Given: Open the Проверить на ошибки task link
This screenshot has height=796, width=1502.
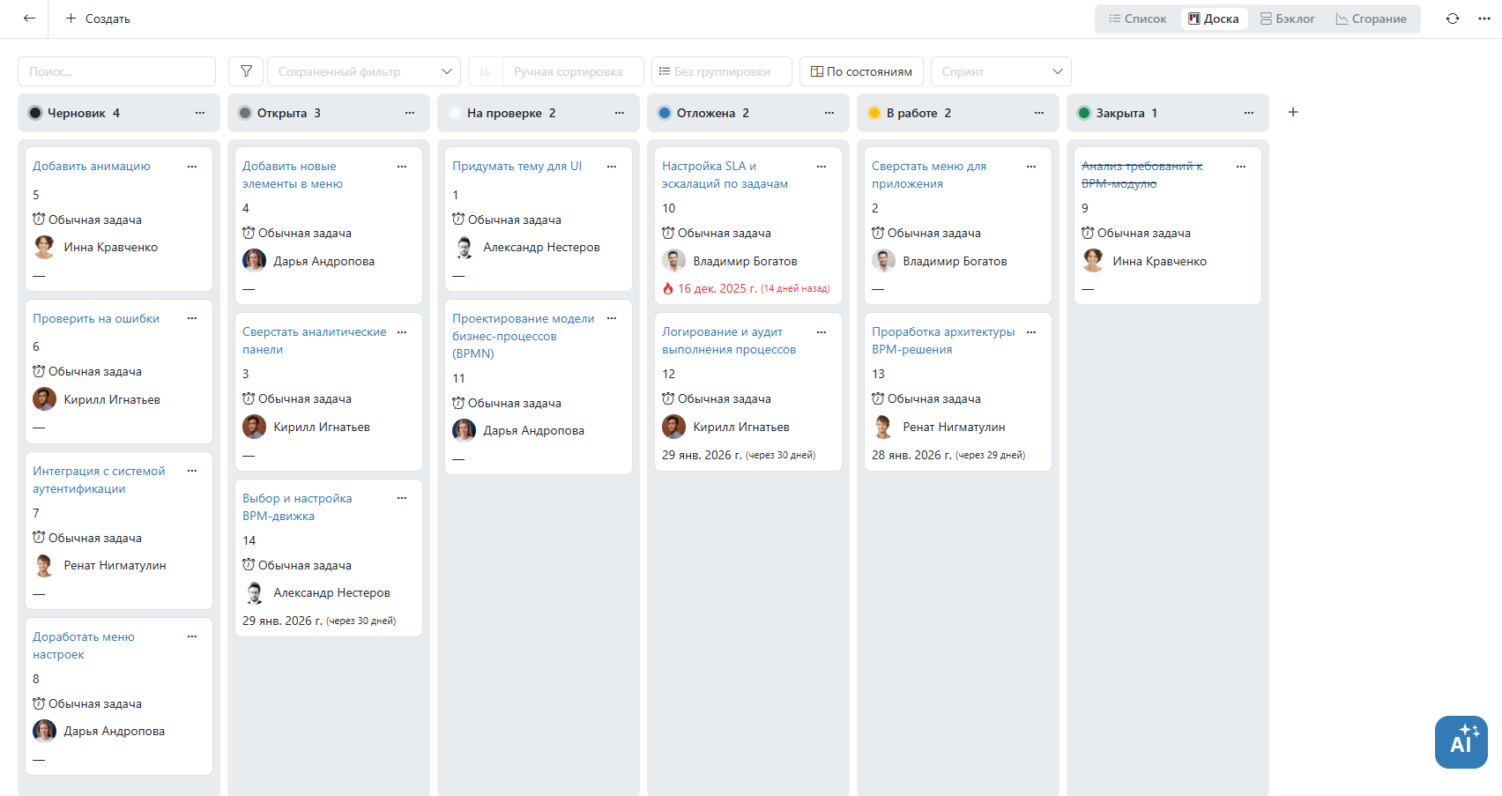Looking at the screenshot, I should pyautogui.click(x=96, y=319).
